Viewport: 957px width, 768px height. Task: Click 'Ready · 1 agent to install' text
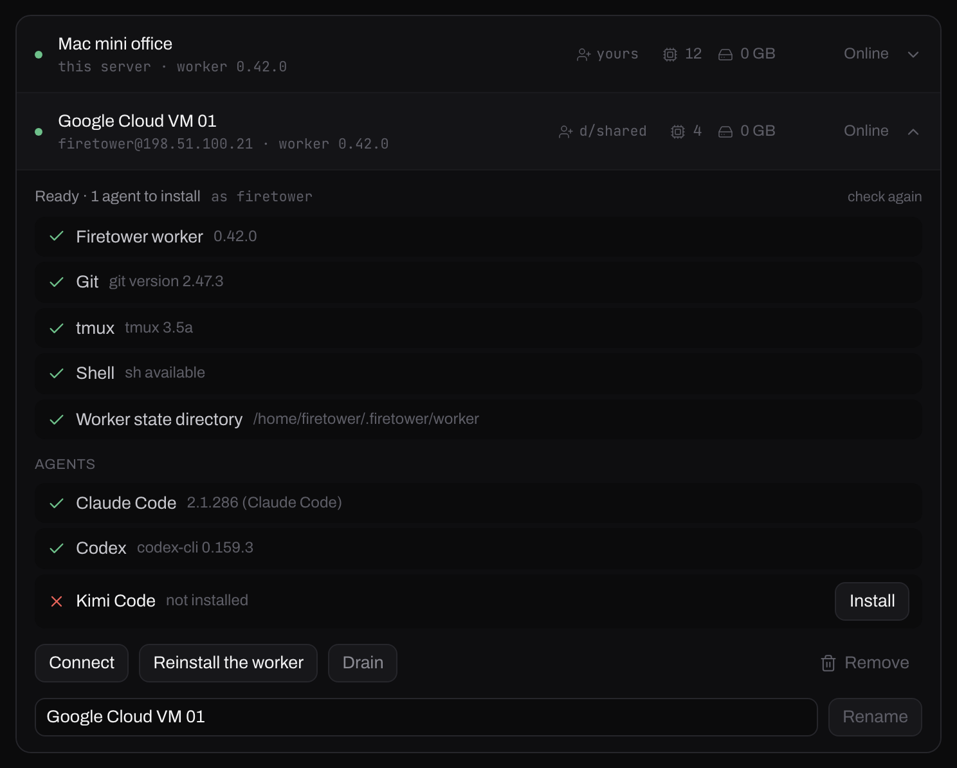pos(118,197)
